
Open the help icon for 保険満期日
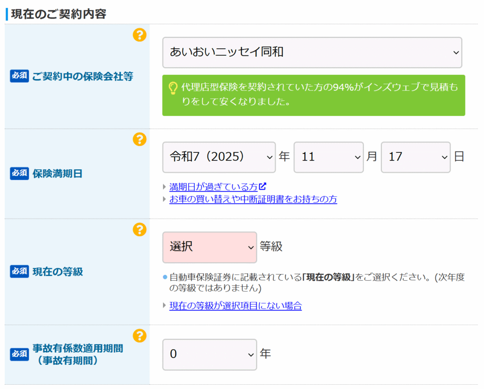[139, 139]
